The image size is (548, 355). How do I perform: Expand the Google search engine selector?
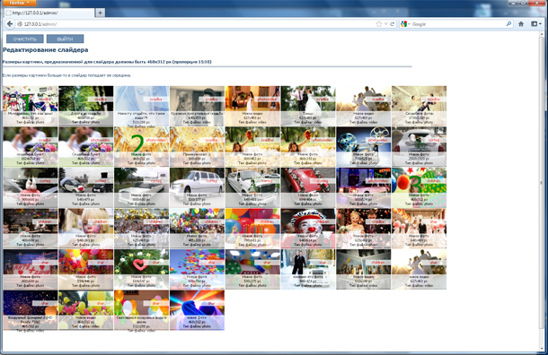(405, 24)
